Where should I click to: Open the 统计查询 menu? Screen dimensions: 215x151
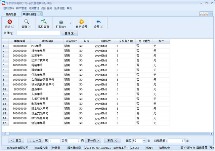(47, 8)
